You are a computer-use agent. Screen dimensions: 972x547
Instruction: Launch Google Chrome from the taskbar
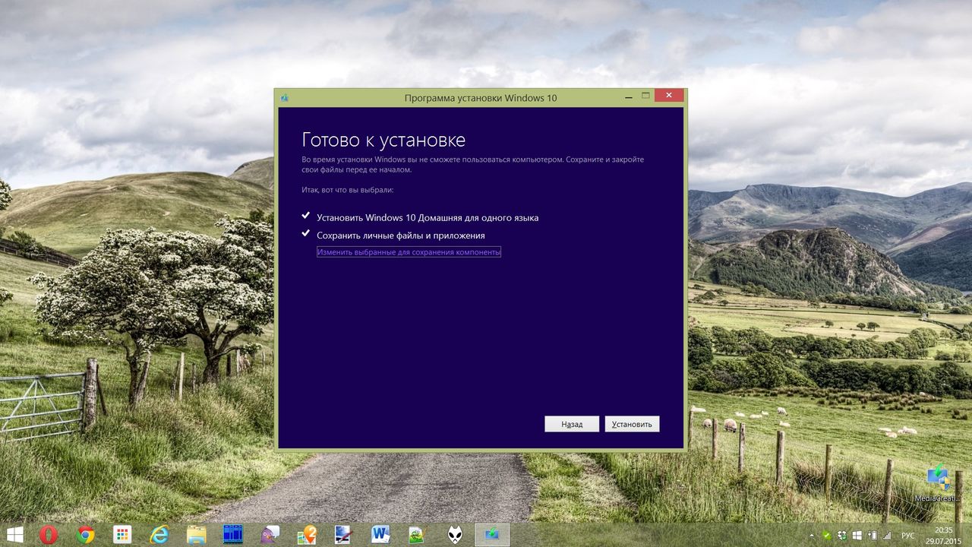[x=86, y=535]
